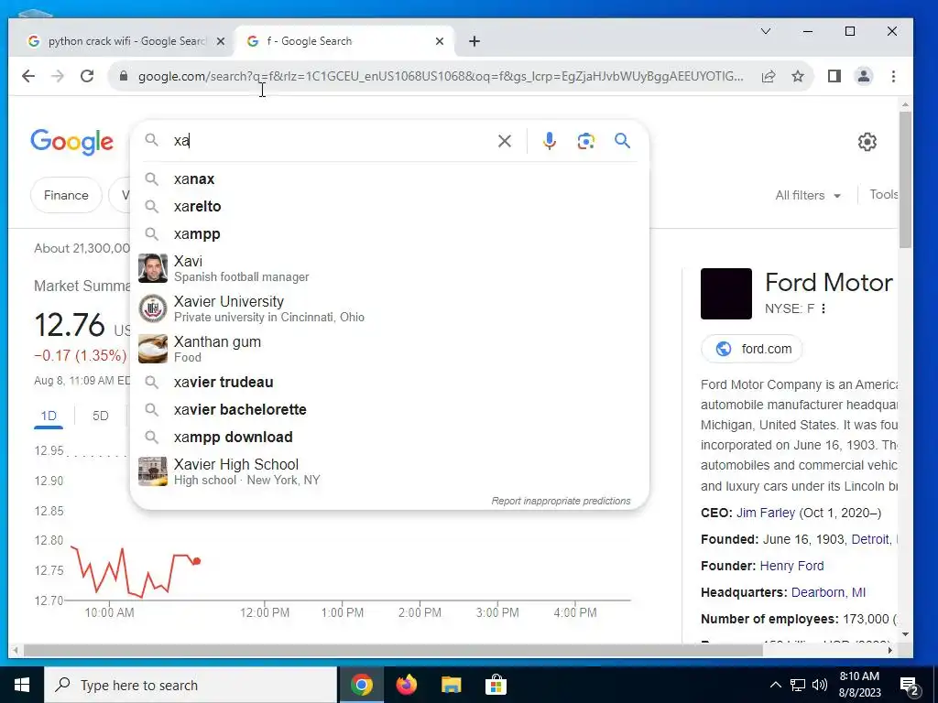Open a new tab with plus button
The height and width of the screenshot is (703, 938).
tap(474, 41)
